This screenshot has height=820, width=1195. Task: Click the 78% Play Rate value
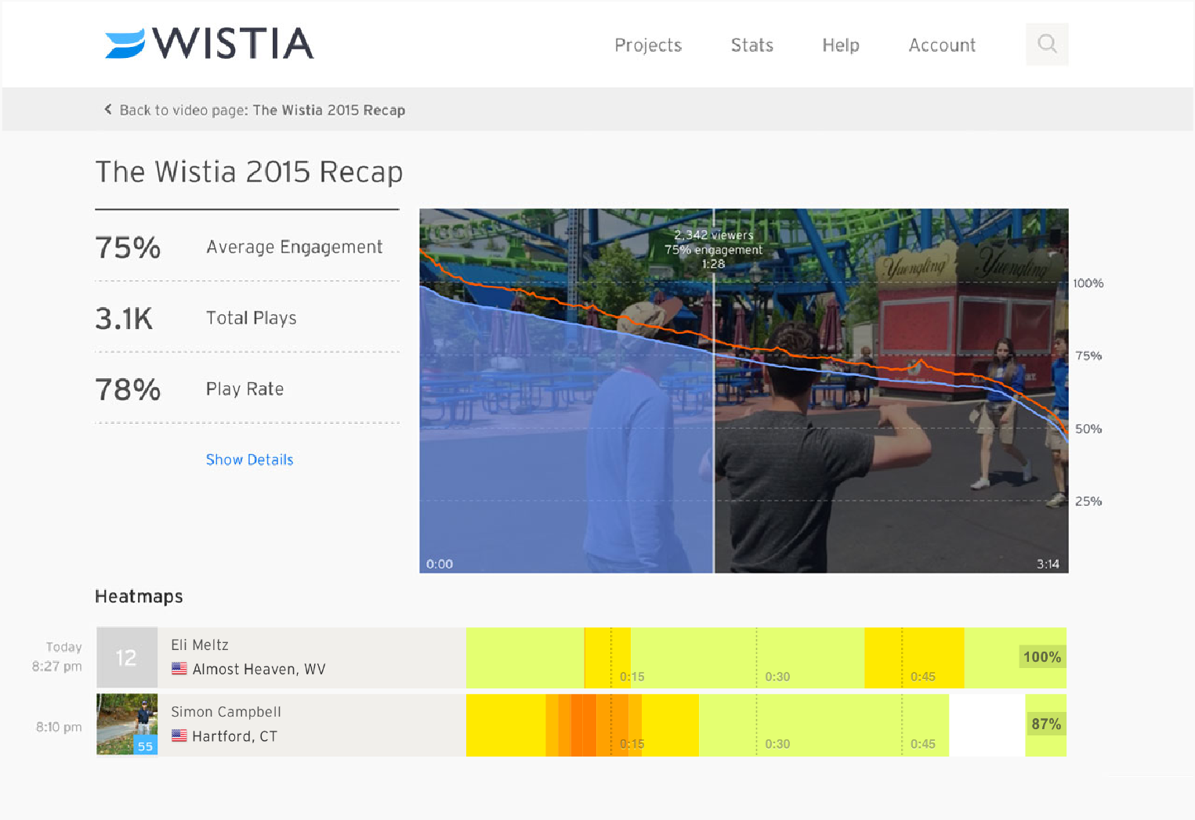(x=128, y=389)
